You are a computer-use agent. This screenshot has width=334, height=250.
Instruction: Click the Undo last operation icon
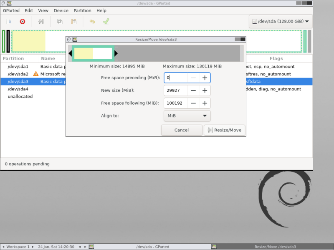click(92, 22)
